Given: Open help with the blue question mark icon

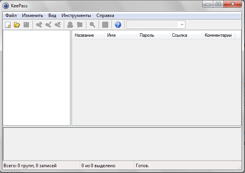Looking at the screenshot, I should (118, 25).
